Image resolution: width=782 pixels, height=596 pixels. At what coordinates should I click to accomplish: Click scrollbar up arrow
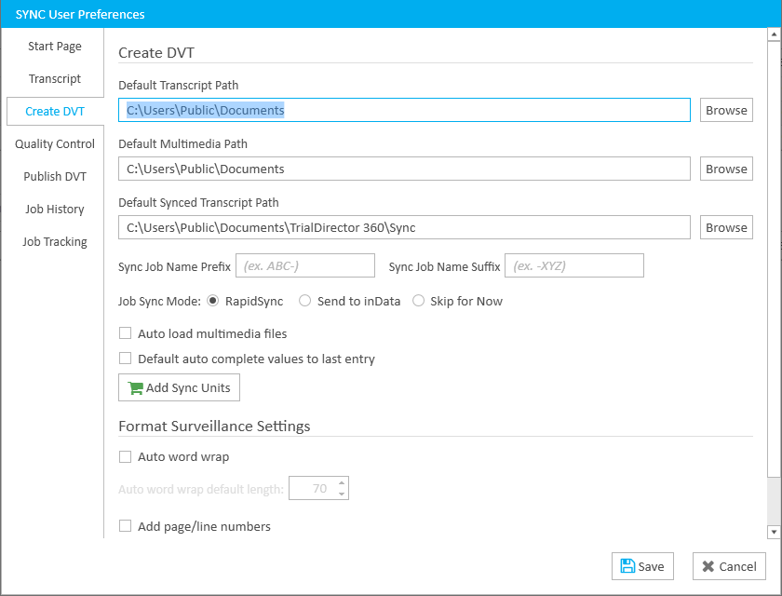(x=774, y=34)
